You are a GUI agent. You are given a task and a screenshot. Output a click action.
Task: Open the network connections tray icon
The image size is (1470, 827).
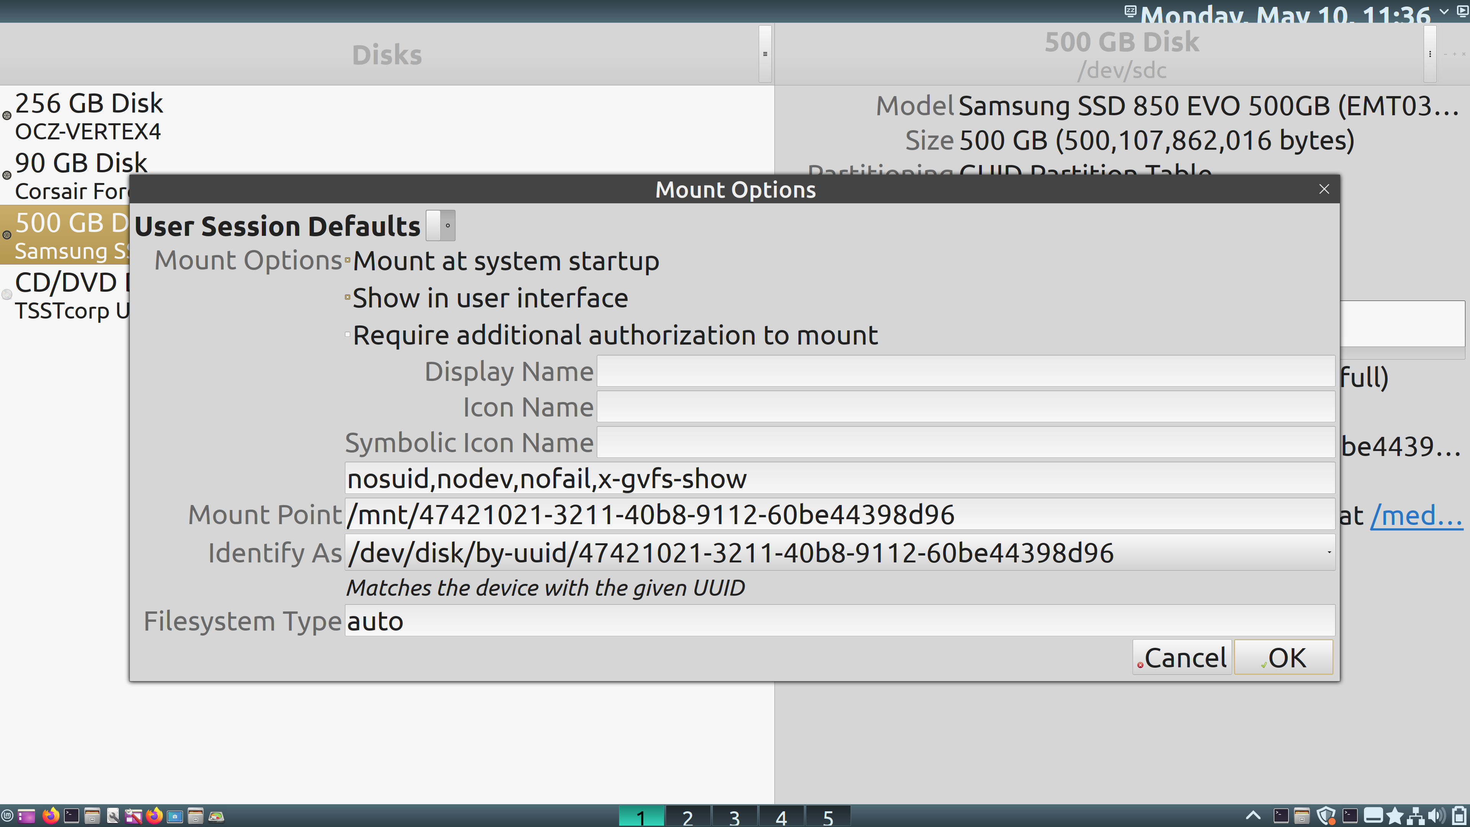pos(1416,816)
